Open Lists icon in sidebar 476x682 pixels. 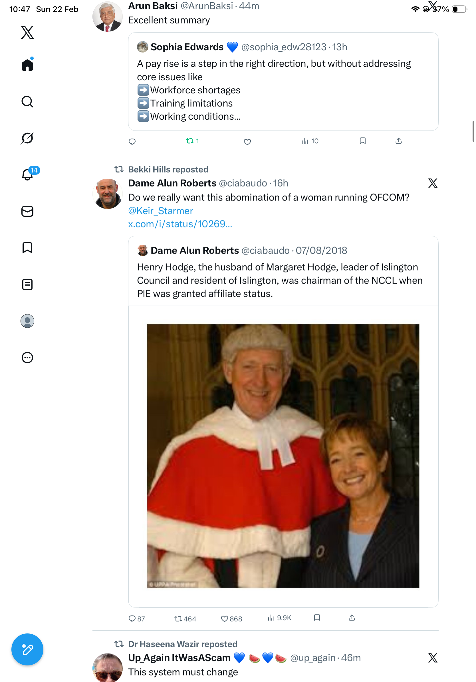tap(27, 284)
